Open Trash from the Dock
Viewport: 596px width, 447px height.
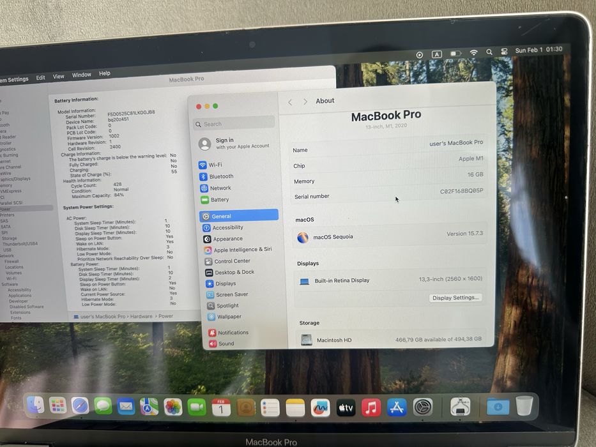tap(524, 405)
